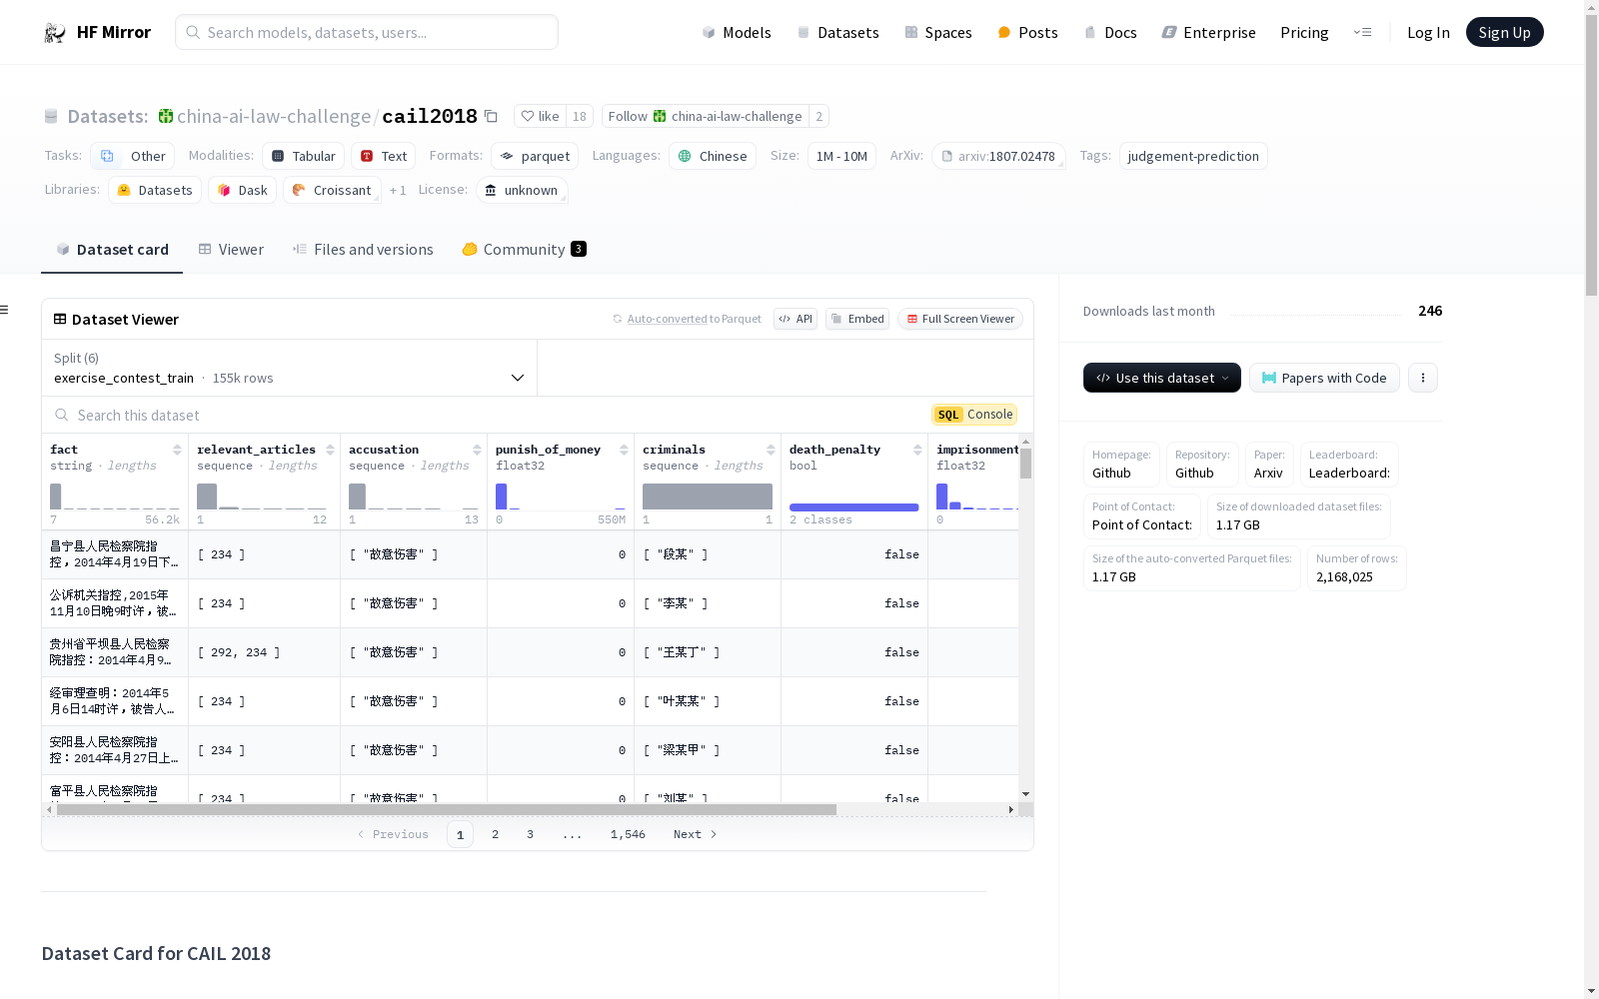Go to the Next page of rows

[695, 834]
